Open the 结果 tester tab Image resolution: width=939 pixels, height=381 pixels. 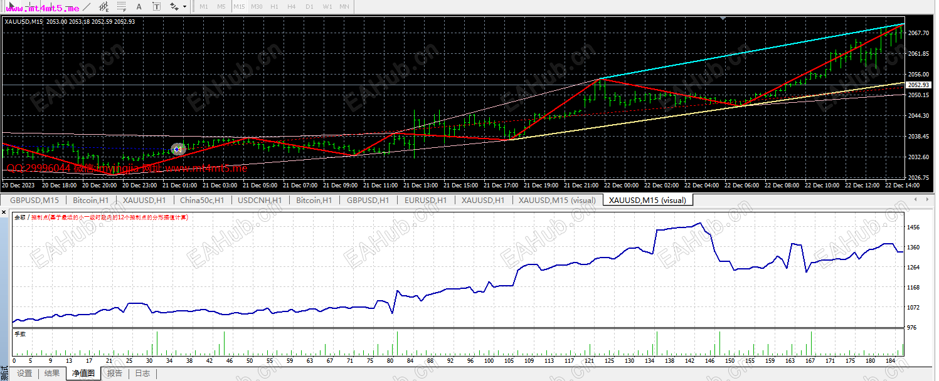click(53, 373)
